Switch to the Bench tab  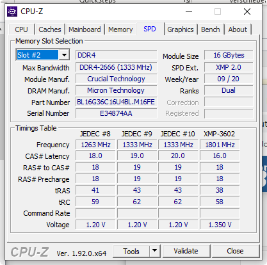point(211,29)
